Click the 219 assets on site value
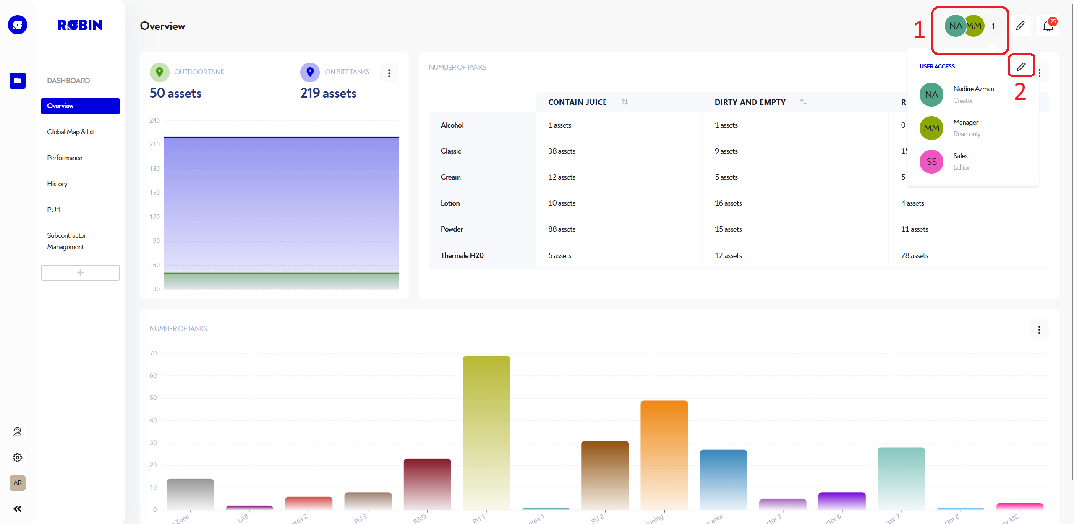Screen dimensions: 1074x524 328,93
